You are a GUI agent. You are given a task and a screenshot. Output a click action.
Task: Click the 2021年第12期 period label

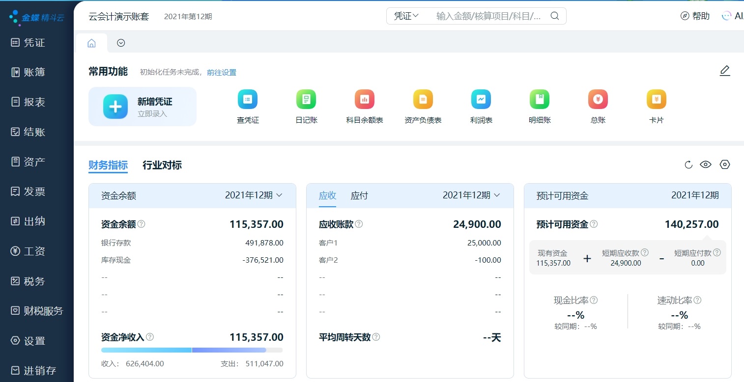pyautogui.click(x=188, y=16)
